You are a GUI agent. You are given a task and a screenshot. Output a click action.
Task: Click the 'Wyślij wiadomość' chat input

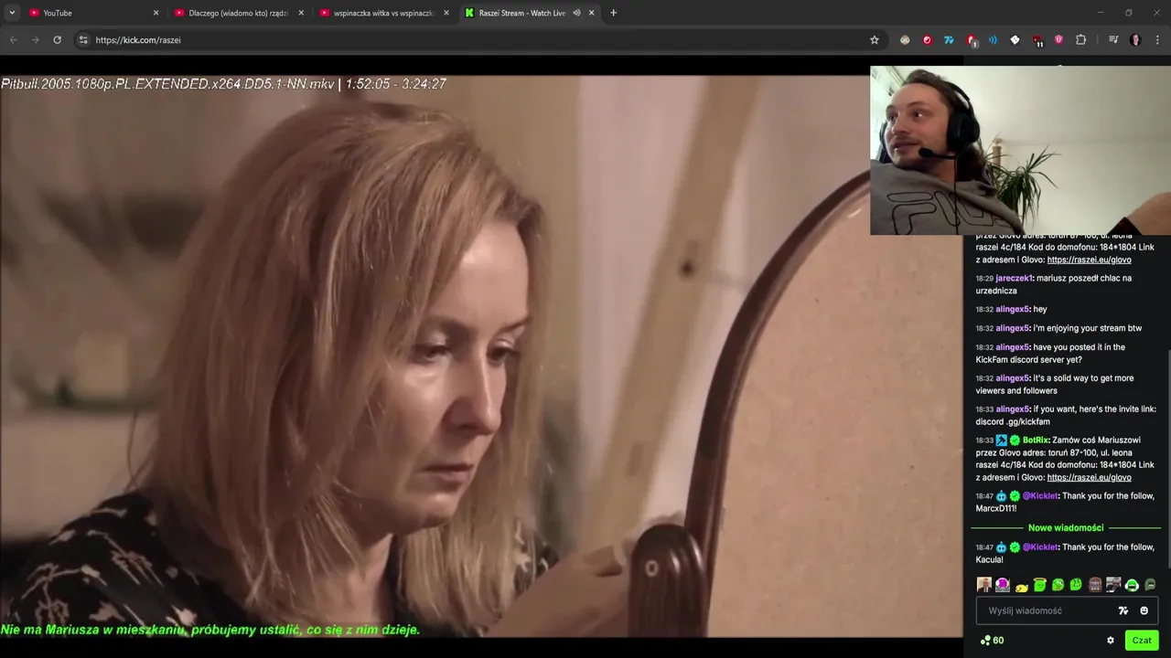(x=1067, y=610)
